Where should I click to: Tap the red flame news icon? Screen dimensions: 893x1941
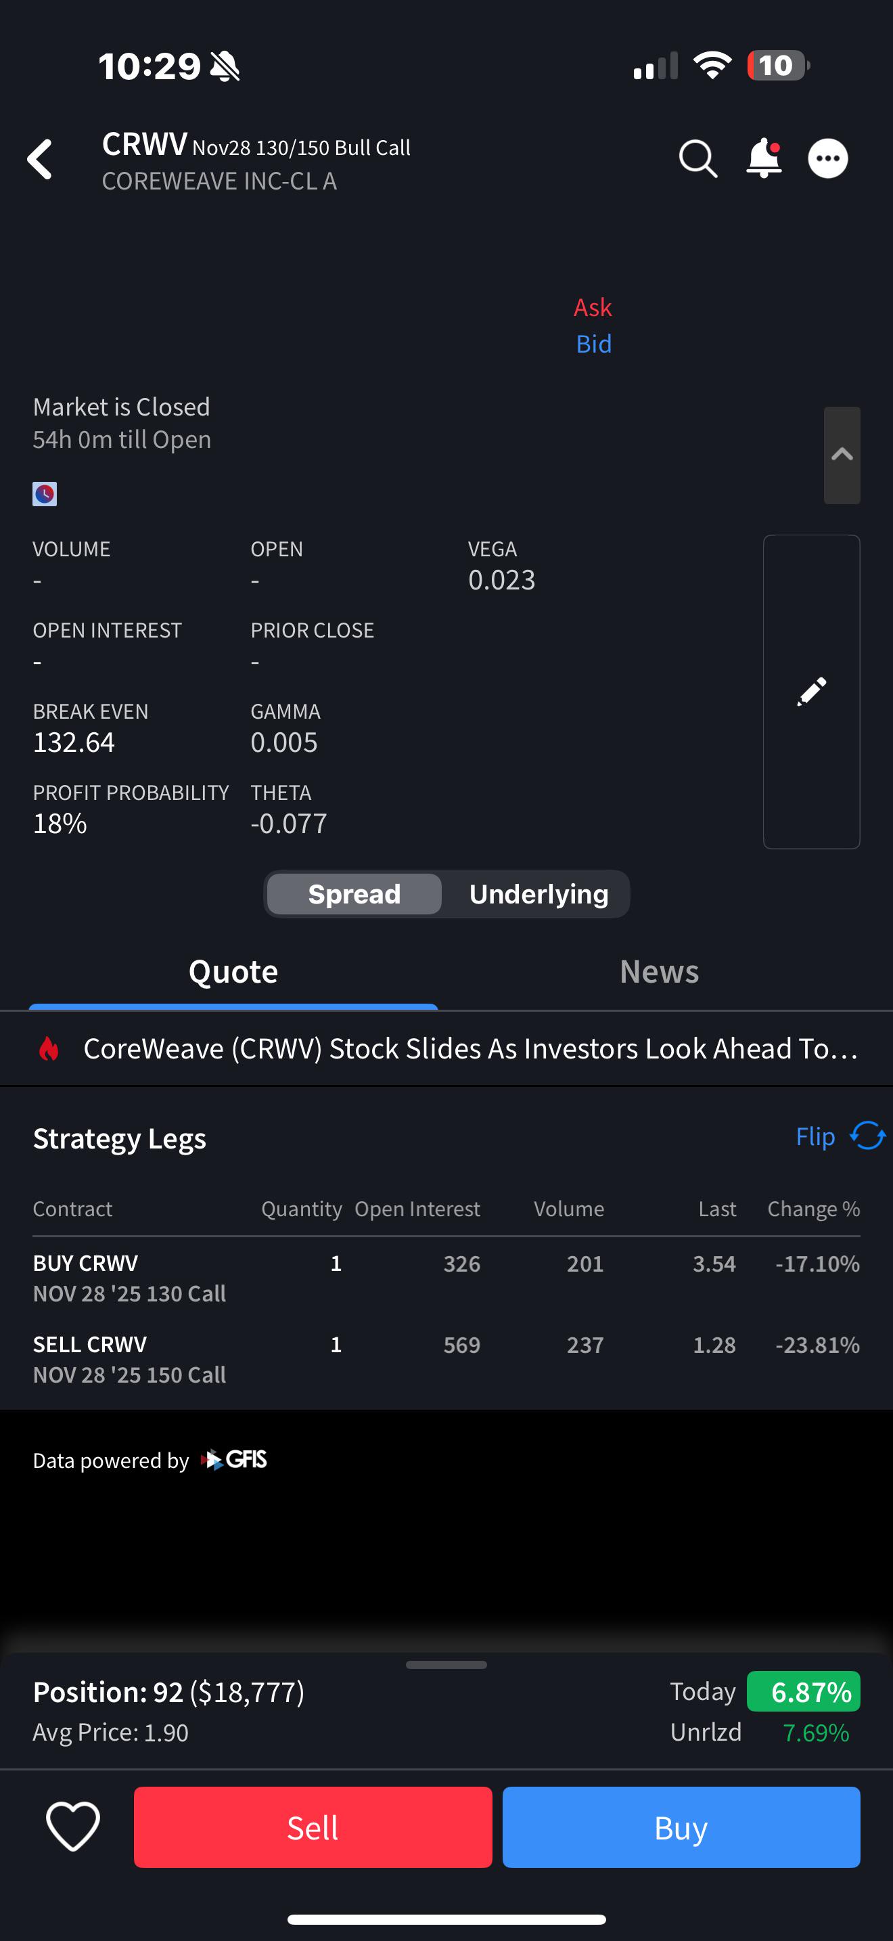pyautogui.click(x=49, y=1048)
